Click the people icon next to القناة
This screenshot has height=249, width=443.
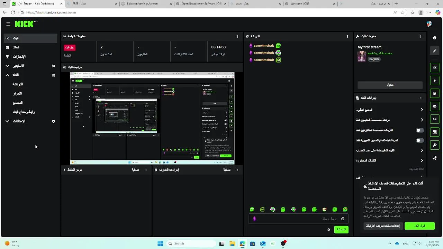click(53, 75)
